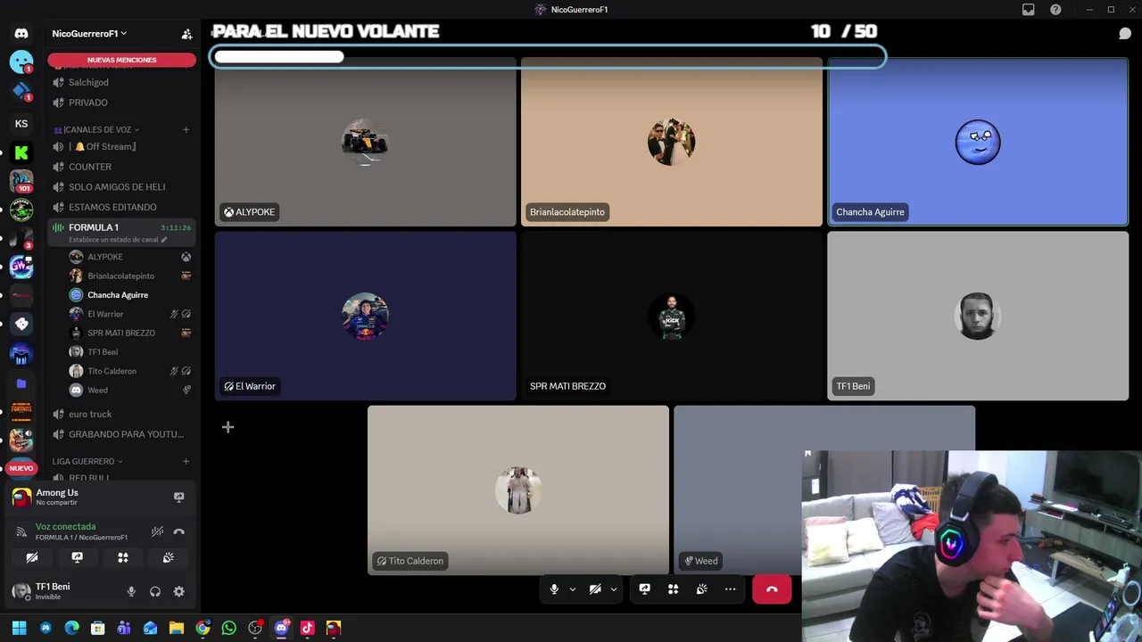Share Among Us screen from activity panel

[x=178, y=497]
